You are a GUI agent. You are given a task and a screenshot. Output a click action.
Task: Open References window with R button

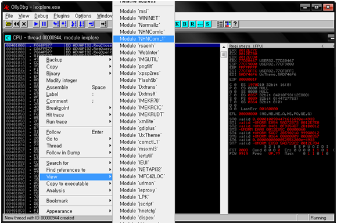click(x=192, y=24)
